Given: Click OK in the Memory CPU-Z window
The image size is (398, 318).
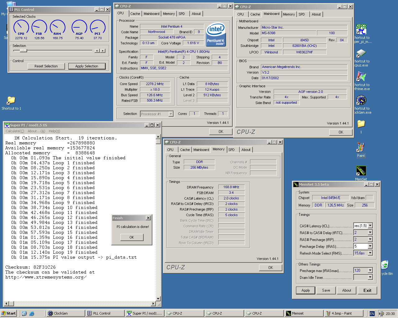Looking at the screenshot, I should (271, 267).
